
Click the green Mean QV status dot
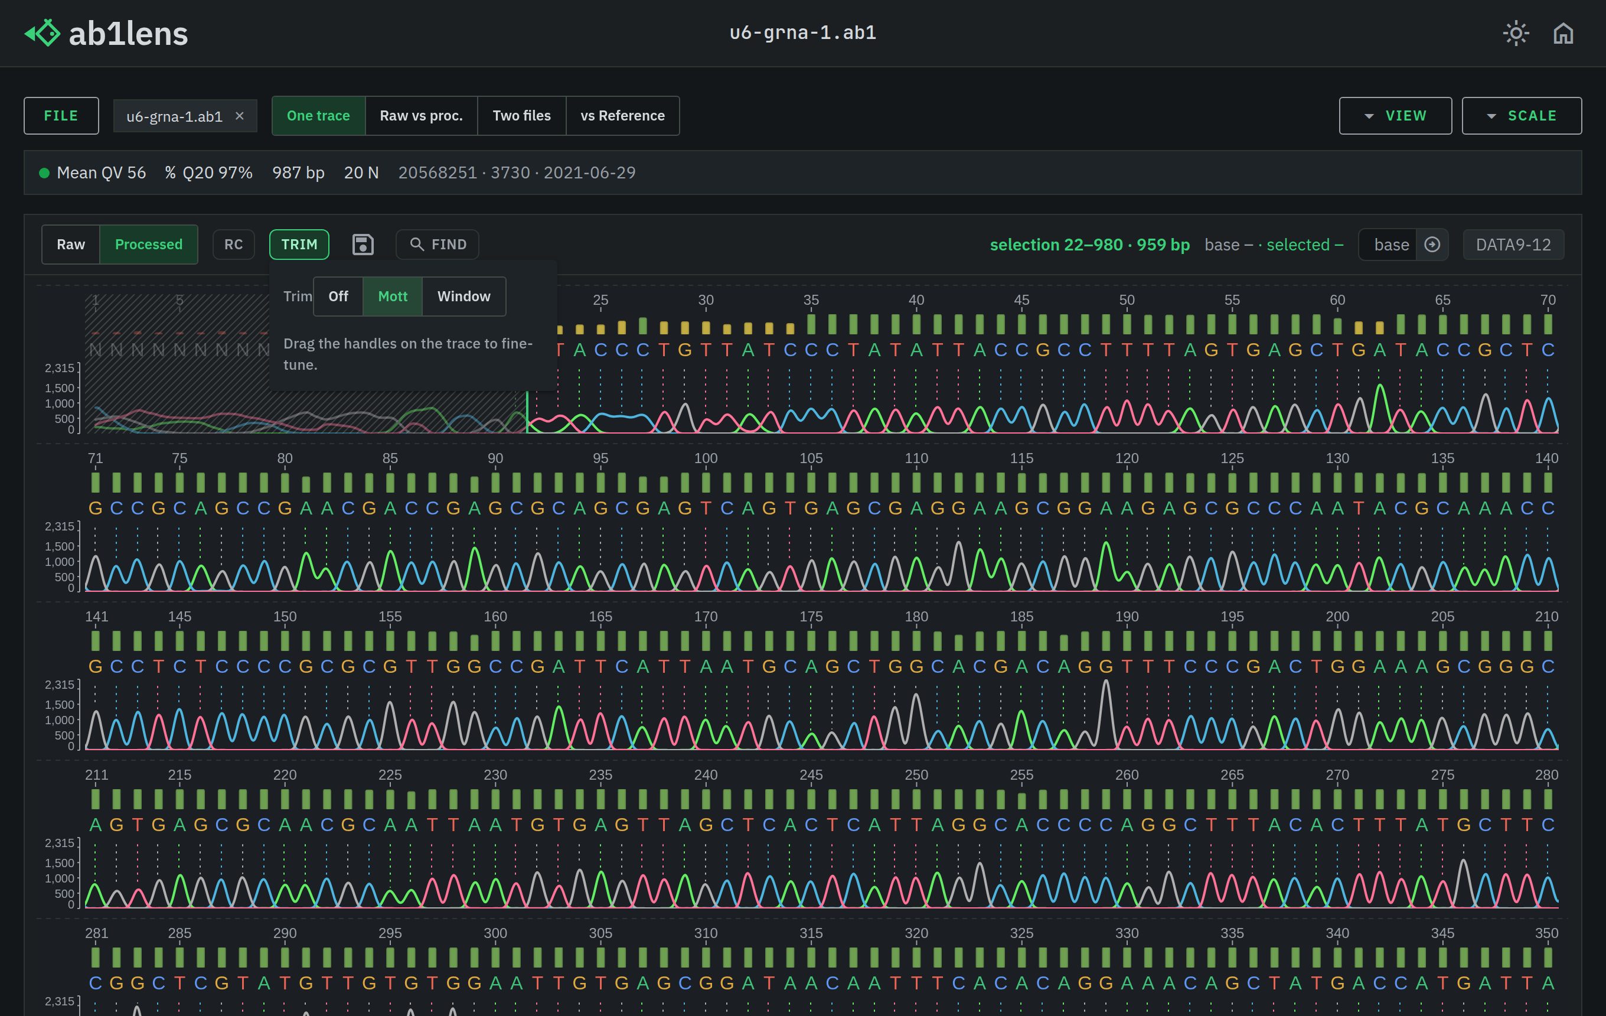[x=44, y=173]
